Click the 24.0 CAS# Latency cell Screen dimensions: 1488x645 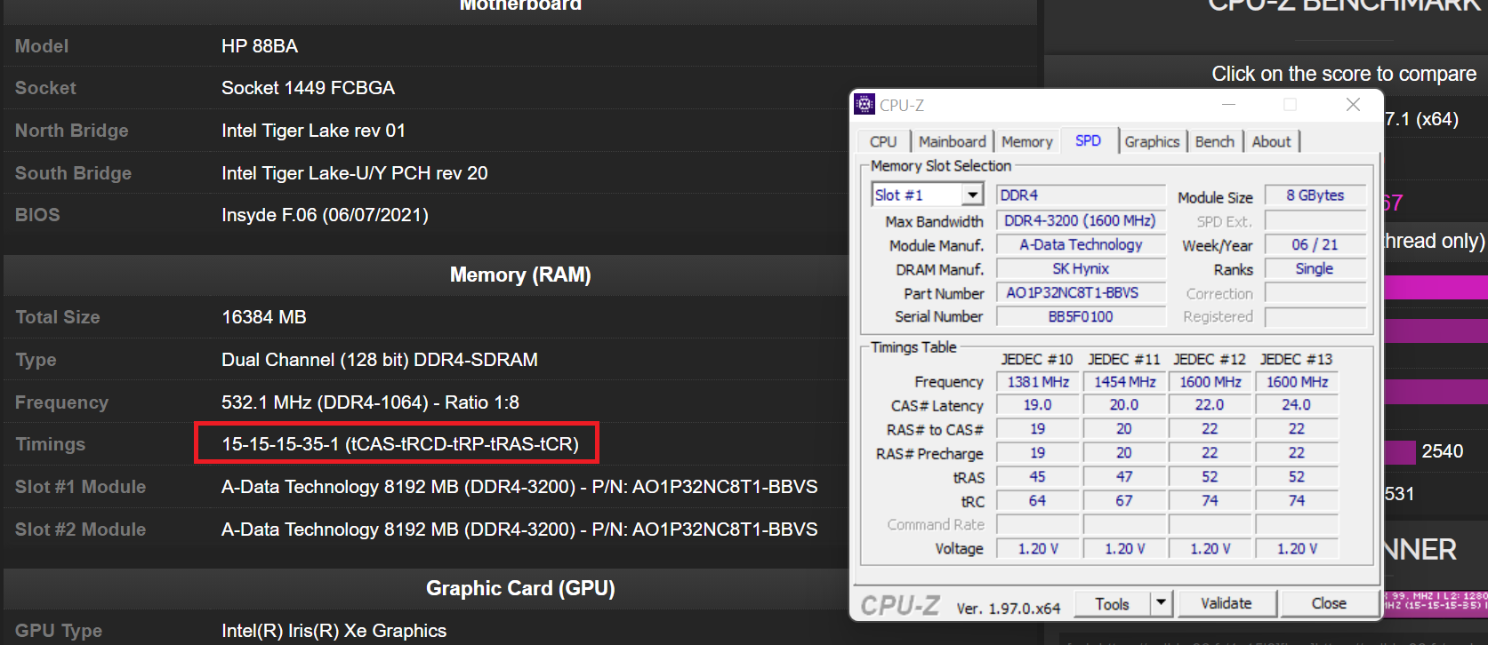coord(1297,405)
